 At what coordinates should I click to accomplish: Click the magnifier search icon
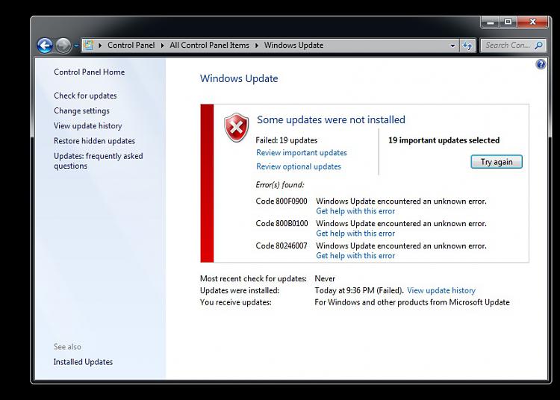[x=539, y=46]
